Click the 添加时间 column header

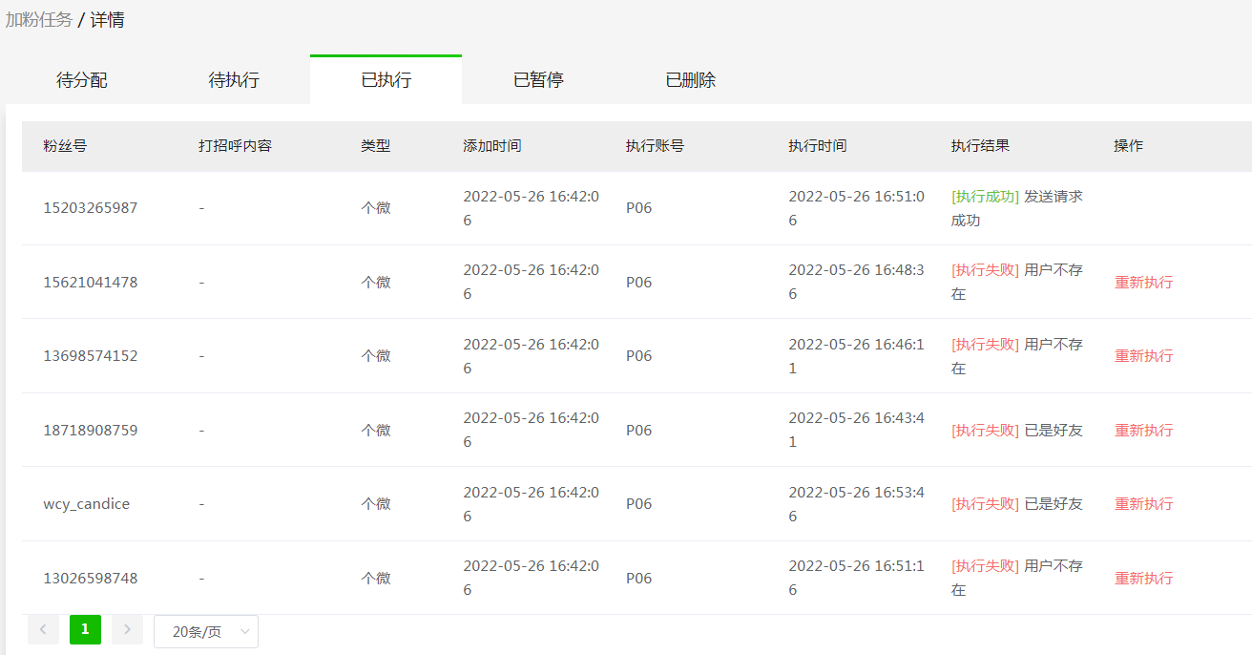pyautogui.click(x=491, y=146)
